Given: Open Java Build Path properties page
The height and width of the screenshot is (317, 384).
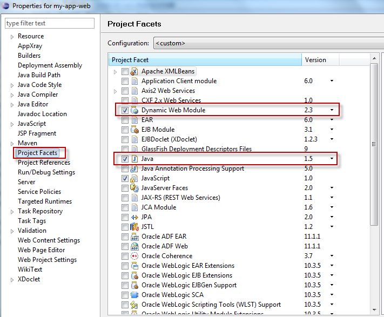Looking at the screenshot, I should [39, 75].
